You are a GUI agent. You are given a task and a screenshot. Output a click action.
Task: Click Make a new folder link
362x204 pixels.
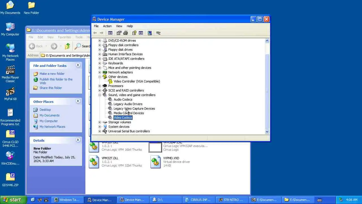[52, 74]
